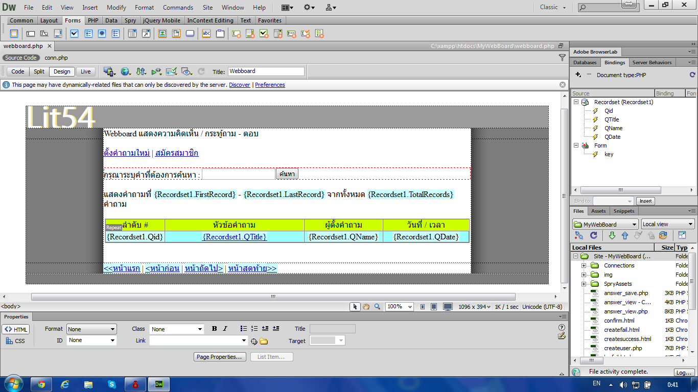Insert a Textarea form element
Screen dimensions: 698x392
pyautogui.click(x=58, y=34)
